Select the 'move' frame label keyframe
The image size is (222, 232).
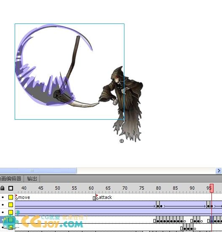[x=16, y=197]
